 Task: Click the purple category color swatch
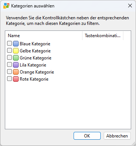16,65
